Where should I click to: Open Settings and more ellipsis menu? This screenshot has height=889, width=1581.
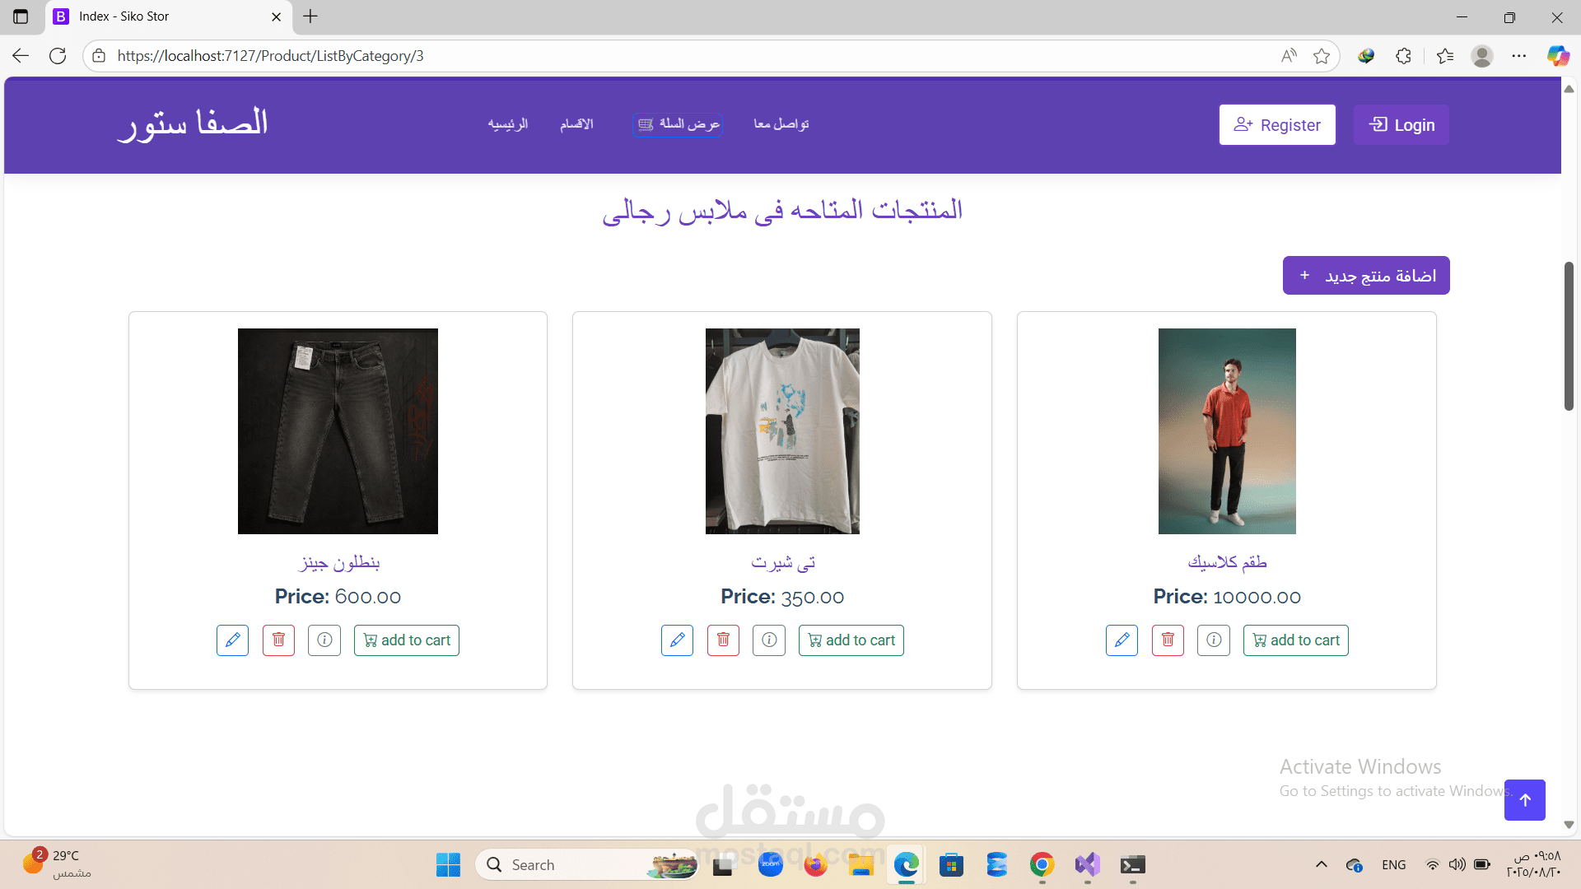pyautogui.click(x=1519, y=56)
